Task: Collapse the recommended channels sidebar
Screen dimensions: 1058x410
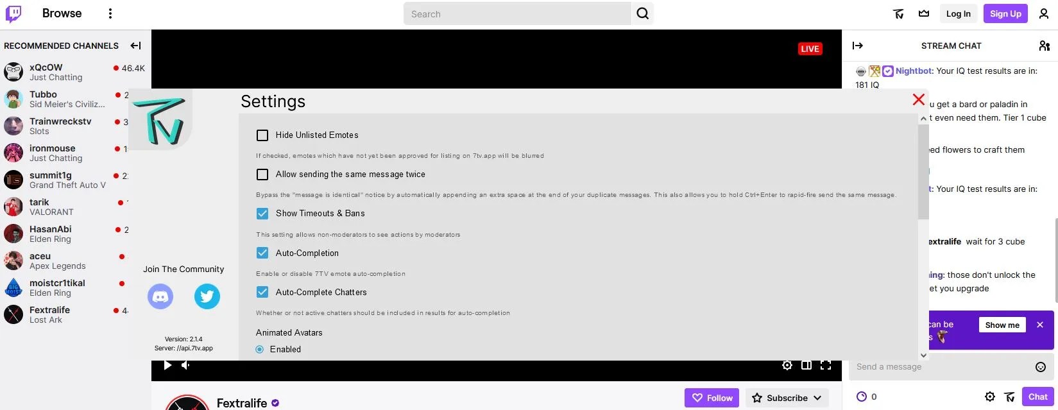Action: click(135, 46)
